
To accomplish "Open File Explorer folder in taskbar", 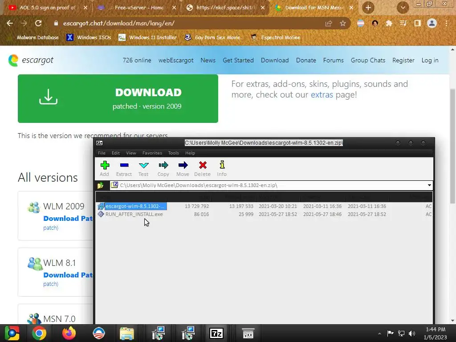I will pos(127,333).
